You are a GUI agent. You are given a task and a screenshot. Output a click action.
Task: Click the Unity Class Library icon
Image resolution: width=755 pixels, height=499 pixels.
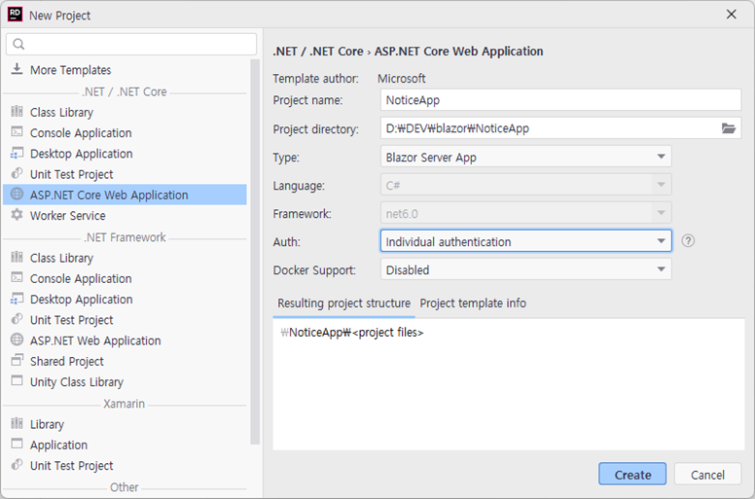[x=17, y=381]
